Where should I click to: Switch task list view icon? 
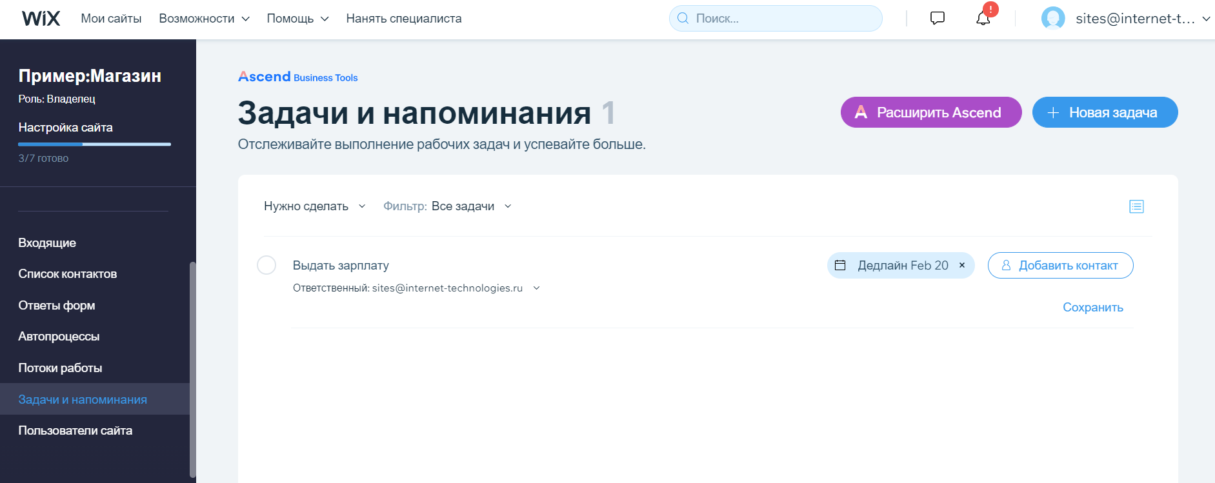[1136, 206]
